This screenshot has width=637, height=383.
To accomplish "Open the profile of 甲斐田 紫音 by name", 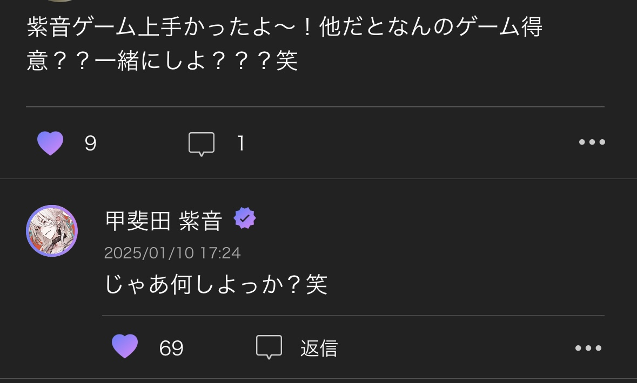I will point(164,221).
